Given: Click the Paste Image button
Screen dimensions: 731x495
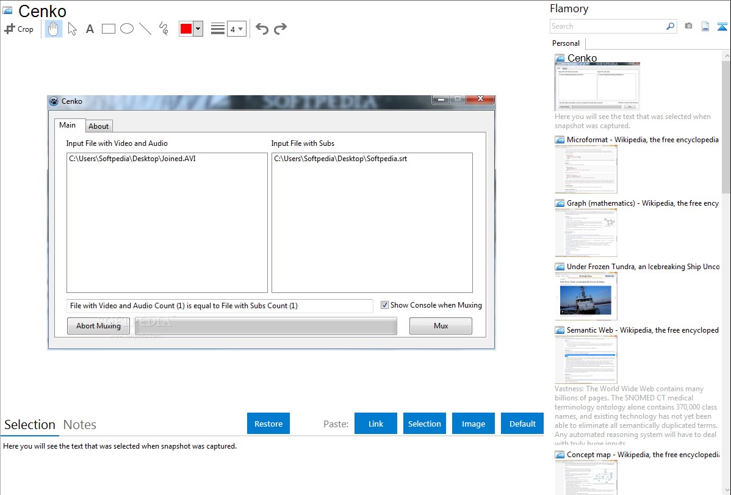Looking at the screenshot, I should 473,423.
